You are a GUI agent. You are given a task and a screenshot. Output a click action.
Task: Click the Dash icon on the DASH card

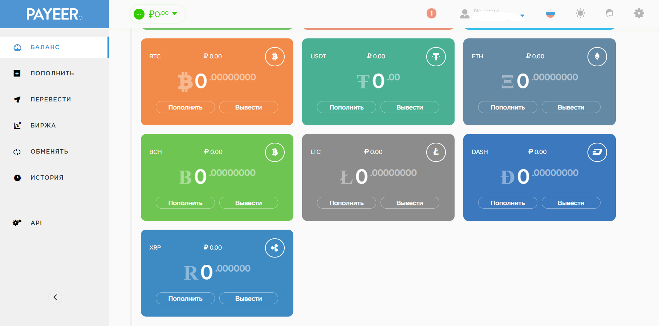597,152
